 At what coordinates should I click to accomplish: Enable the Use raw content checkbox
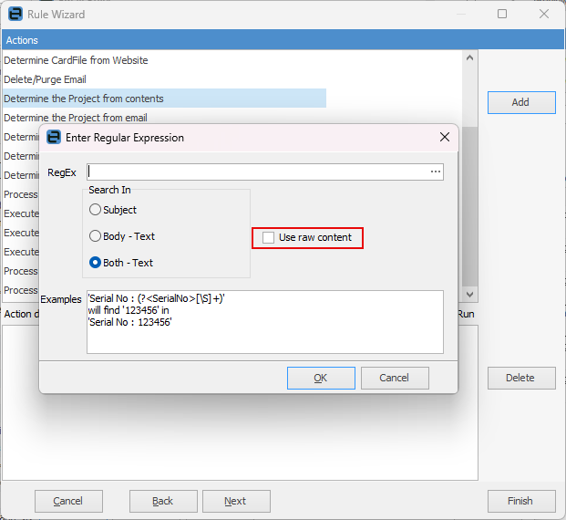pos(268,237)
